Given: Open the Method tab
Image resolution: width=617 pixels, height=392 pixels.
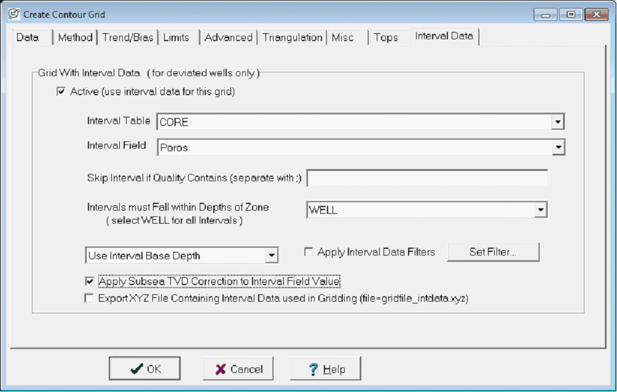Looking at the screenshot, I should coord(75,37).
